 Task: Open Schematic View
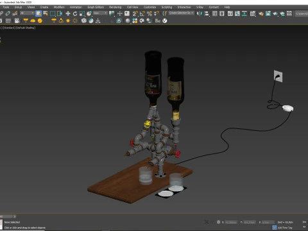[x=244, y=13]
